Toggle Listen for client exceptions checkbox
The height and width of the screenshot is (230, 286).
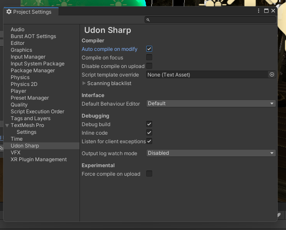pos(149,142)
